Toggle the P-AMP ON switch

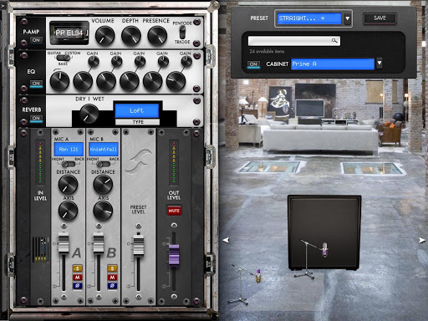(x=36, y=40)
